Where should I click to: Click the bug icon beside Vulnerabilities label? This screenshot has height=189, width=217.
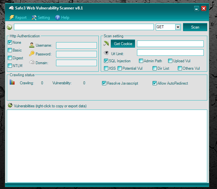pos(10,105)
